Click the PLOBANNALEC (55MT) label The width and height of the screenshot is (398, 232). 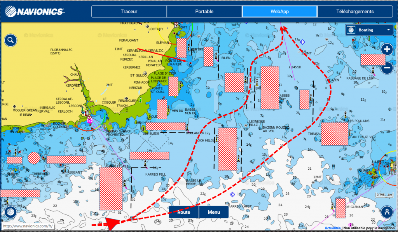coord(61,52)
